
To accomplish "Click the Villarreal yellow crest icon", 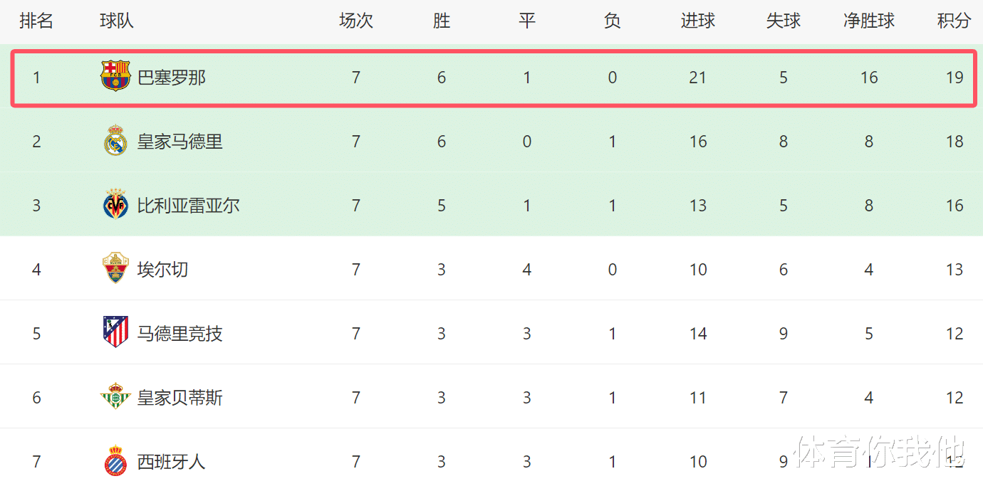I will pos(115,204).
